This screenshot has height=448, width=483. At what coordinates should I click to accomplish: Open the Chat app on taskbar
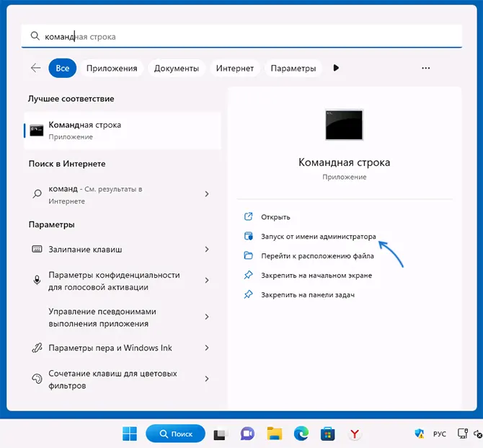pos(247,434)
